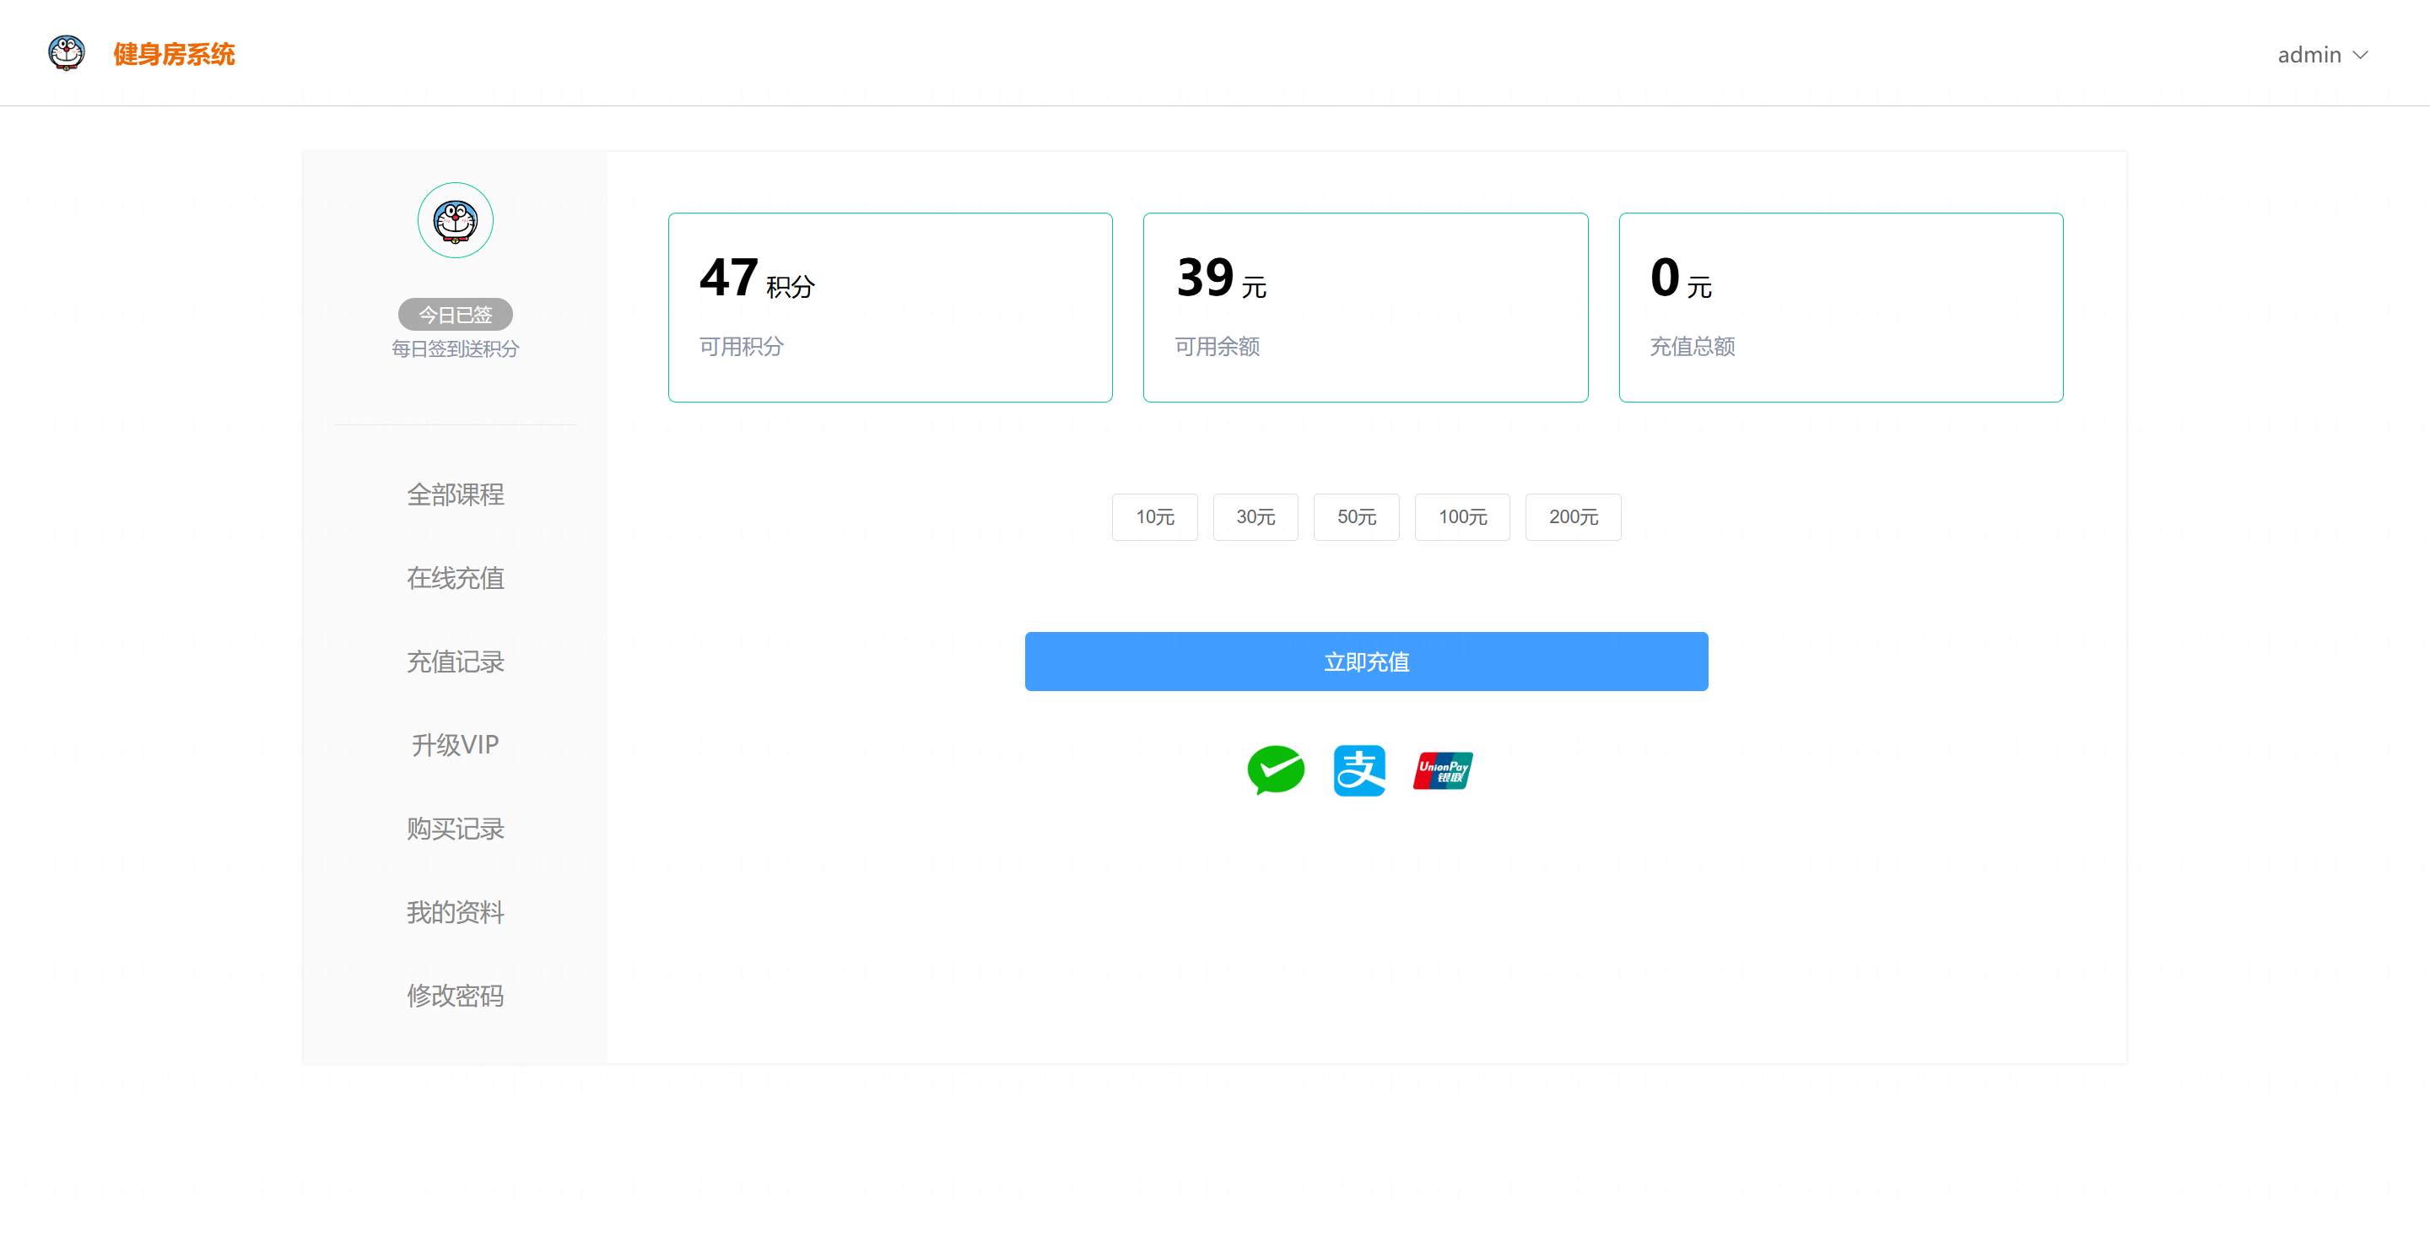Open 充值记录 sidebar entry
2430x1237 pixels.
coord(455,662)
